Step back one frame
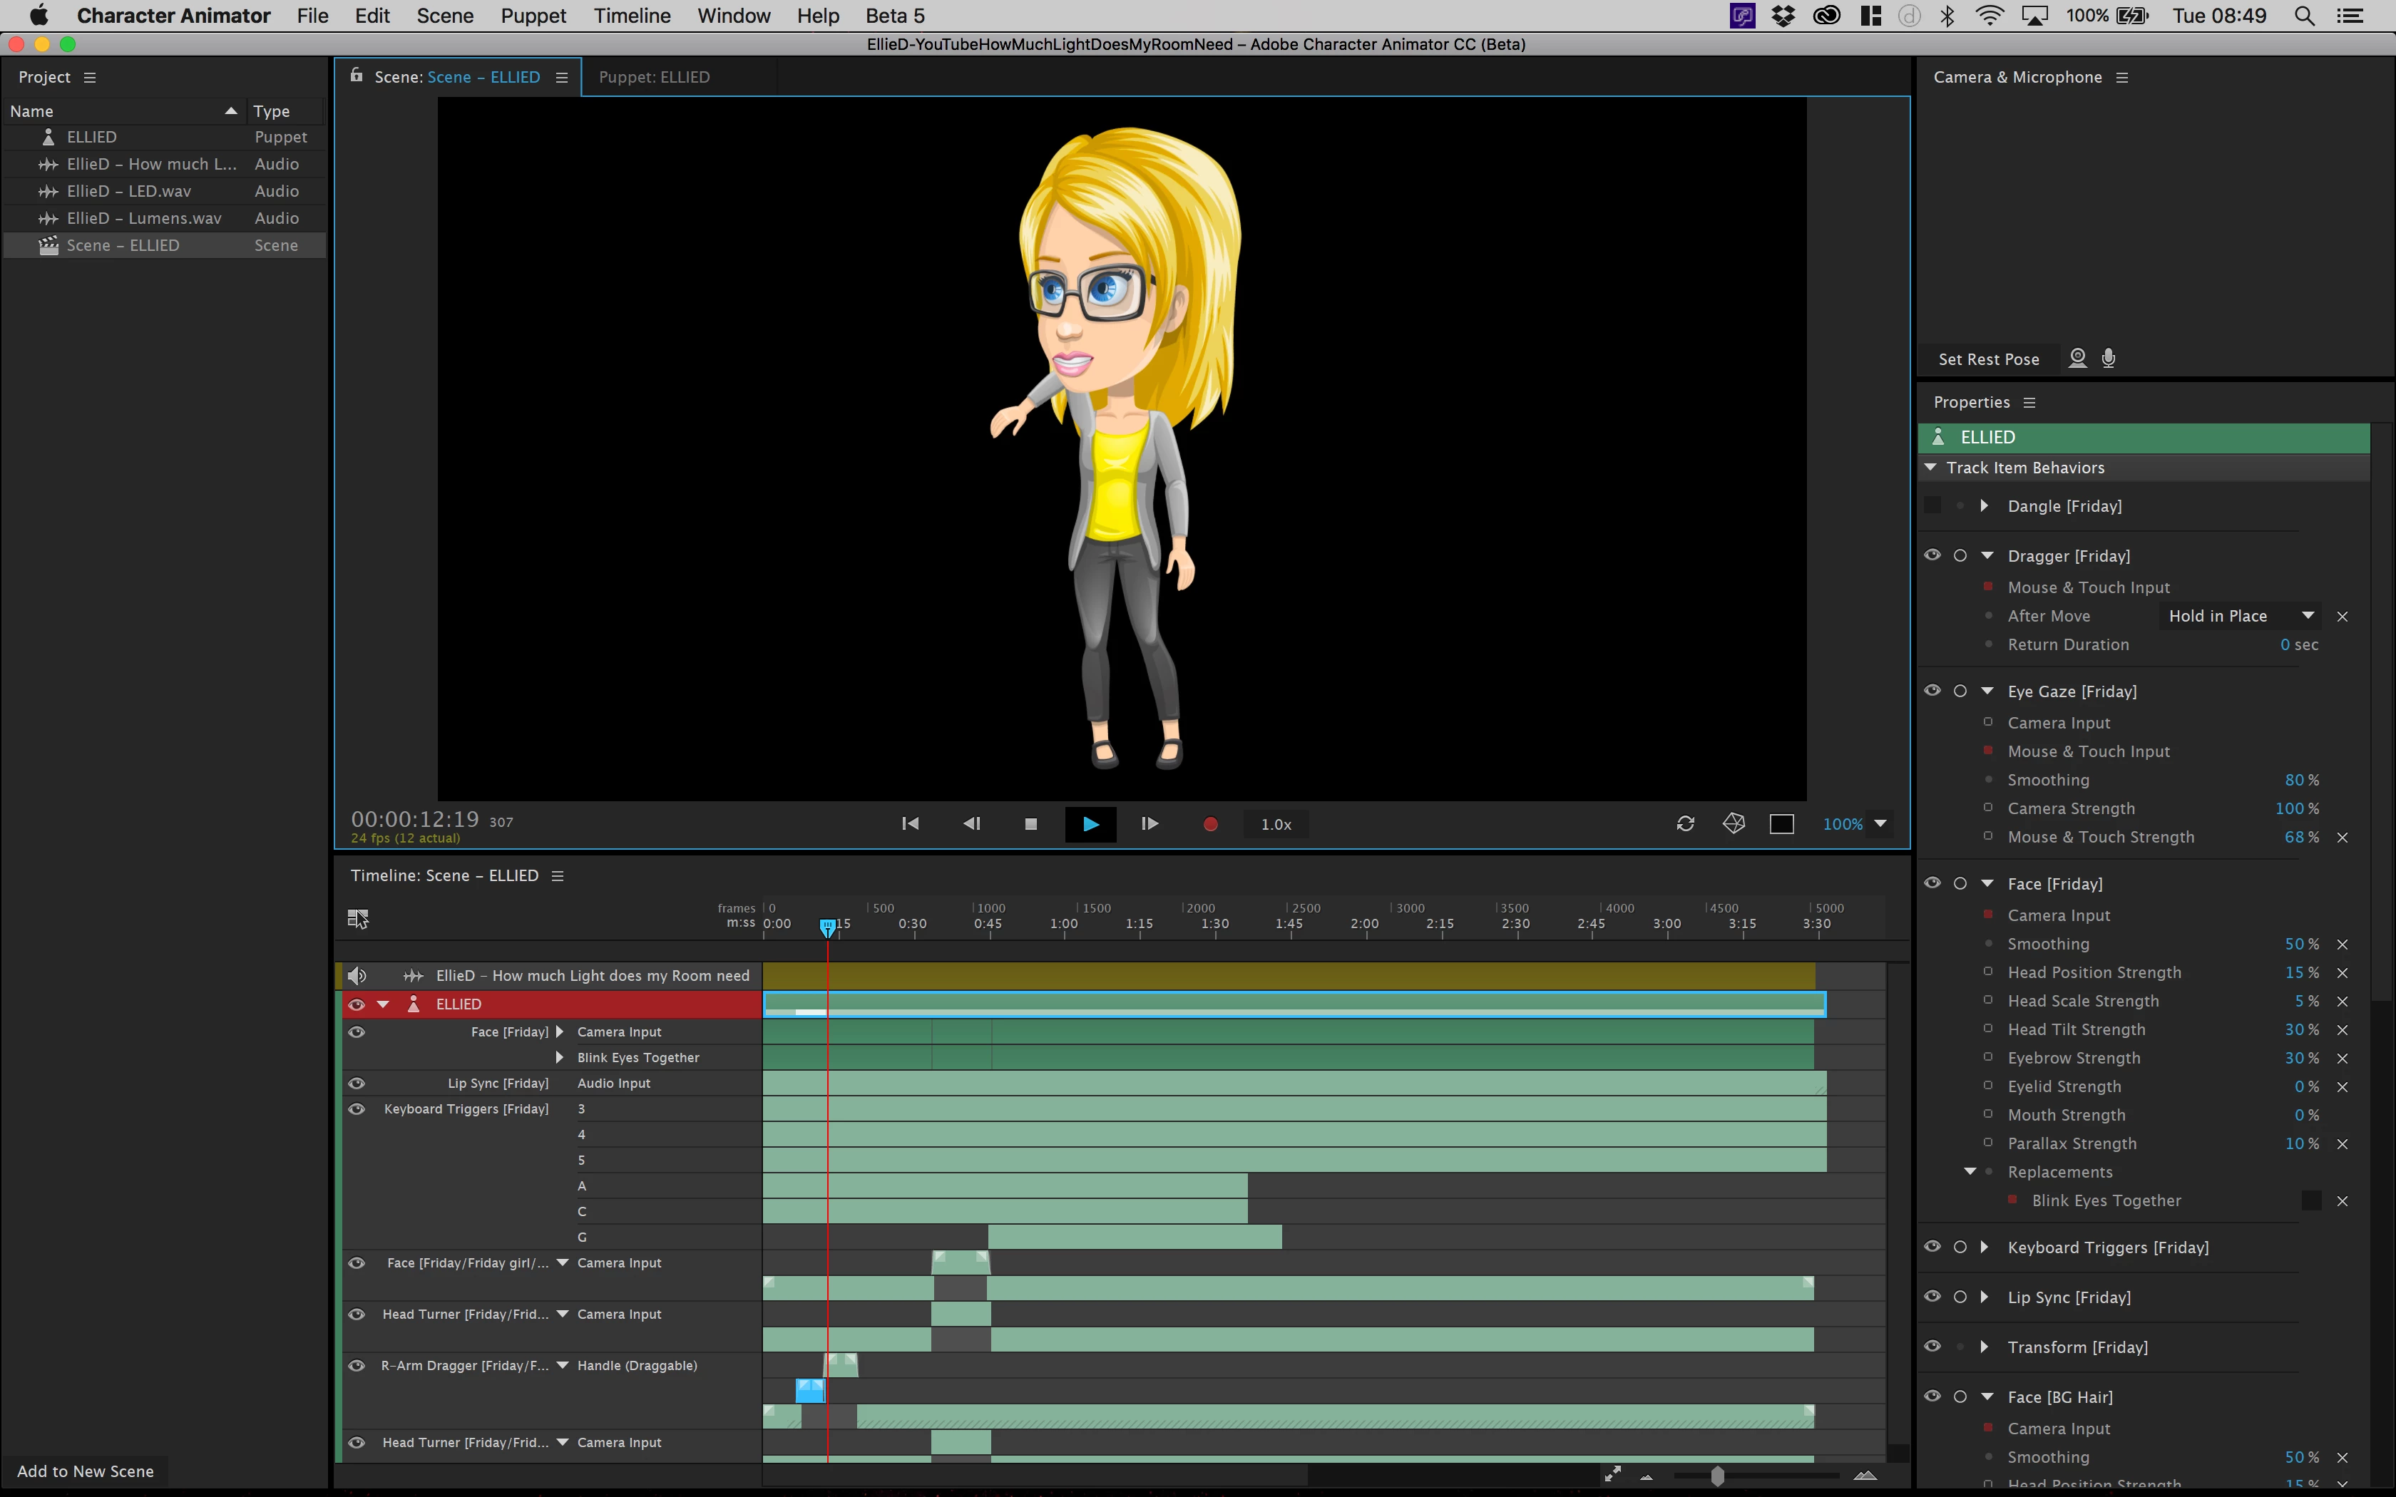Image resolution: width=2396 pixels, height=1497 pixels. tap(971, 824)
